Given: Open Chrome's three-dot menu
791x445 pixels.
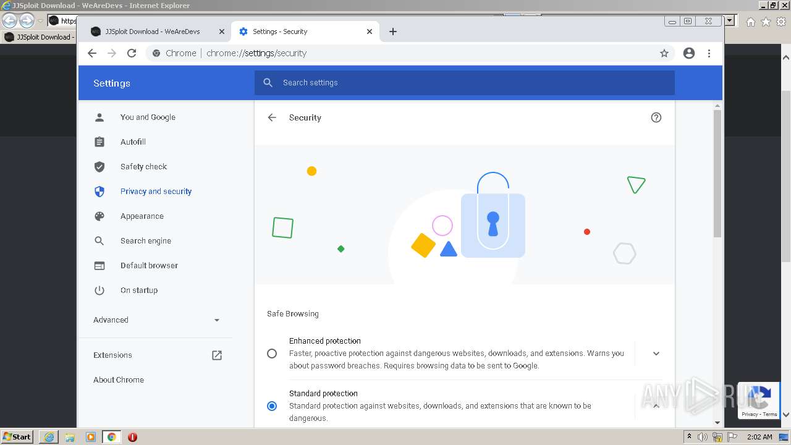Looking at the screenshot, I should tap(709, 53).
